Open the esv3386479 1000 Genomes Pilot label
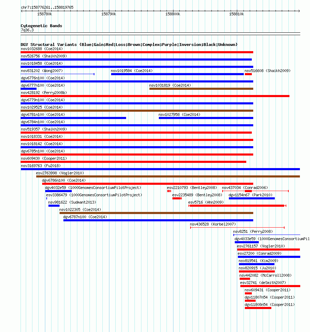 click(x=94, y=195)
